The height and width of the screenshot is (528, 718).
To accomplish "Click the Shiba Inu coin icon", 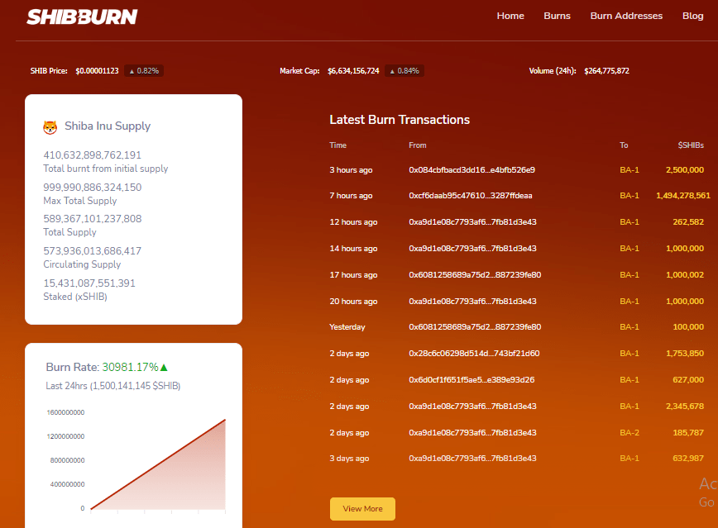I will click(50, 127).
